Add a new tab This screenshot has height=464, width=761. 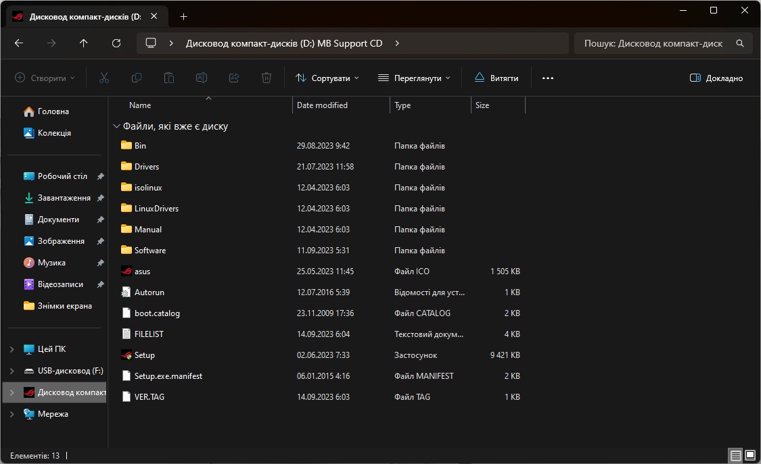pyautogui.click(x=183, y=17)
